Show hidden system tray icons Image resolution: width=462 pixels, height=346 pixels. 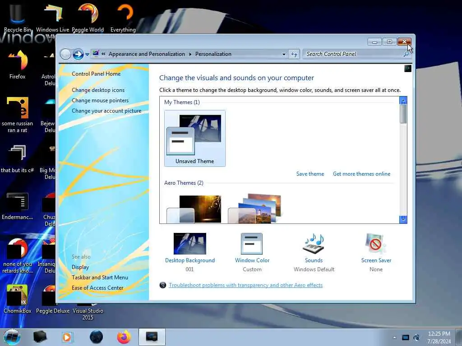394,337
